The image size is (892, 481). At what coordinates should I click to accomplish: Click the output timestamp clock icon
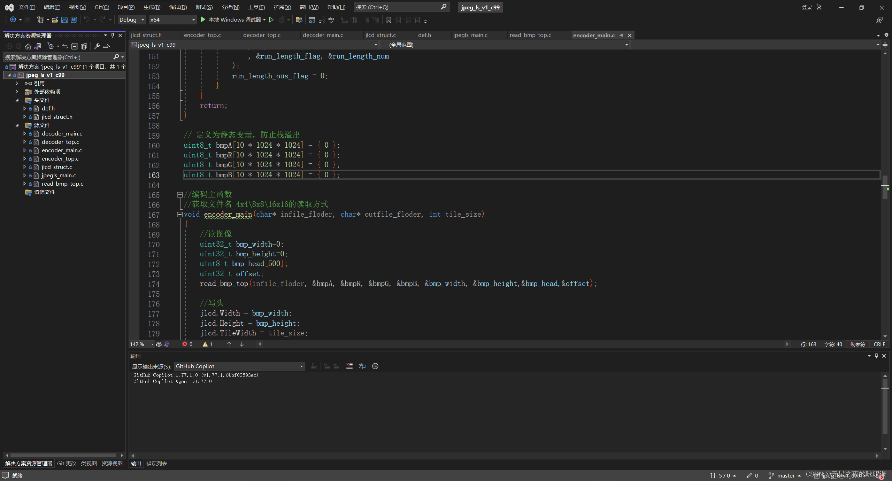(375, 366)
